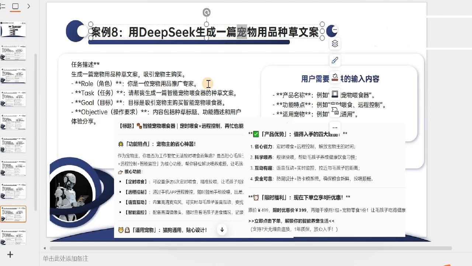Open the fill color bucket tool

pos(335,76)
